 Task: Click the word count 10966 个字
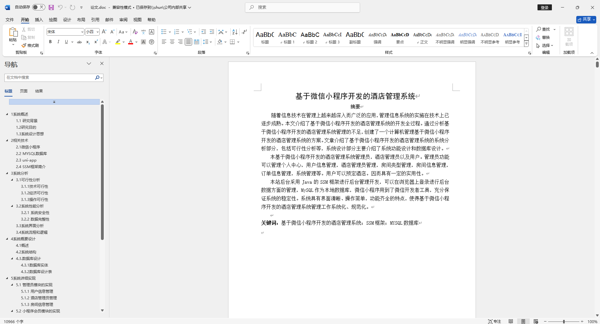tap(14, 322)
